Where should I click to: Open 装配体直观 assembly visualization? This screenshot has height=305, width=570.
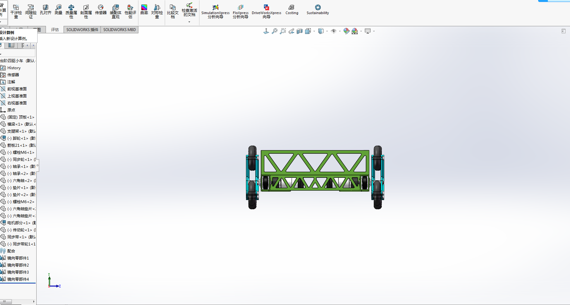[116, 12]
